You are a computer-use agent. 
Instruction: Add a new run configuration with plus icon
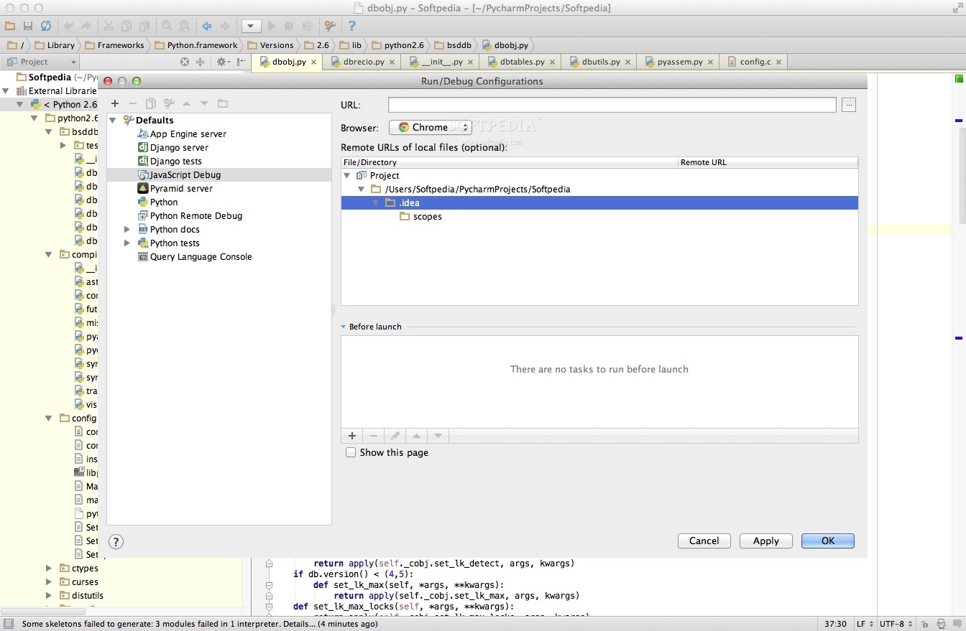click(115, 103)
